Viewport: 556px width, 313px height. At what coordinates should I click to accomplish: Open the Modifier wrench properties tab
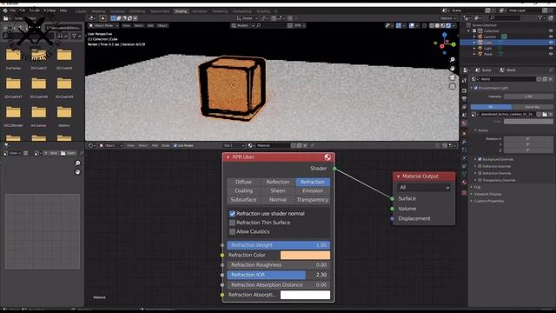(464, 142)
